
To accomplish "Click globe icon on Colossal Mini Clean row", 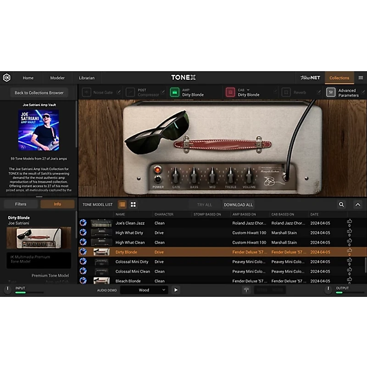I will click(83, 271).
